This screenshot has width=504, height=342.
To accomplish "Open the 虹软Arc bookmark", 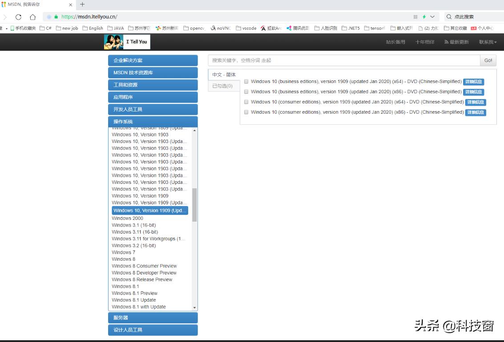I will coord(271,28).
